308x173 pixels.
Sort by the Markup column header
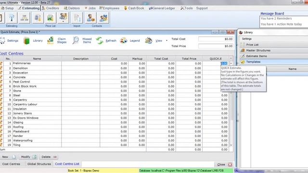pos(137,59)
